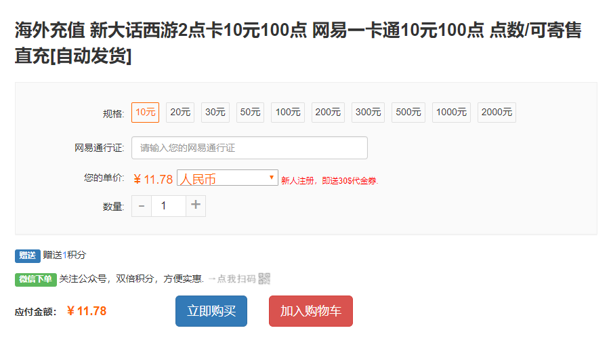Click the 关注公众号，双倍积分 text
Viewport: 611px width, 345px height.
pos(106,279)
